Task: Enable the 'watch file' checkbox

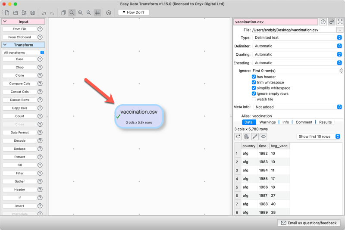Action: pyautogui.click(x=254, y=99)
